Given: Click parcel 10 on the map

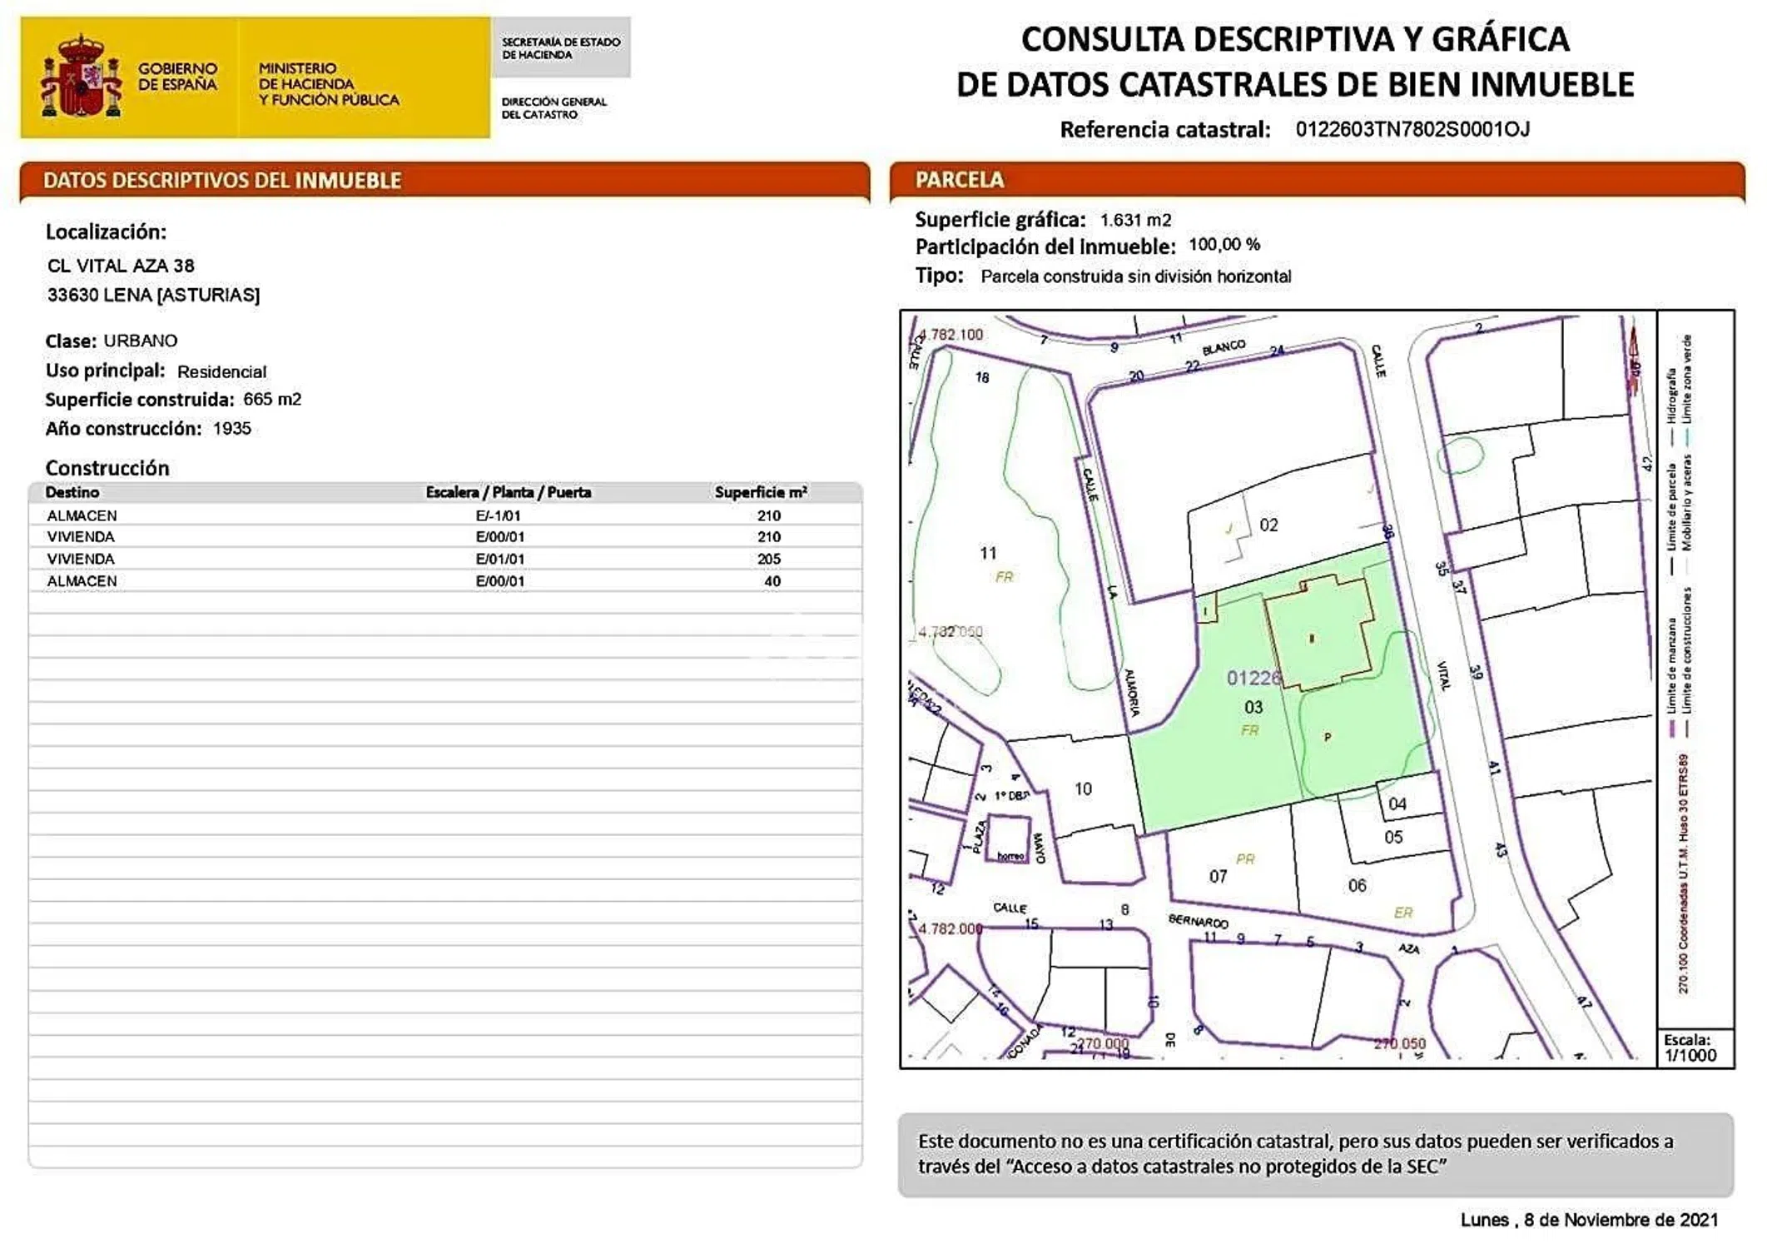Looking at the screenshot, I should click(1083, 789).
